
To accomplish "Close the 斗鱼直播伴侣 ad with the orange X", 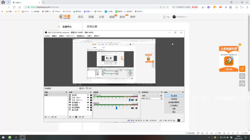I will (240, 44).
